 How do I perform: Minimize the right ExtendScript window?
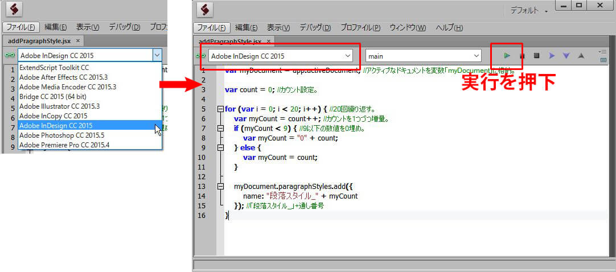564,5
